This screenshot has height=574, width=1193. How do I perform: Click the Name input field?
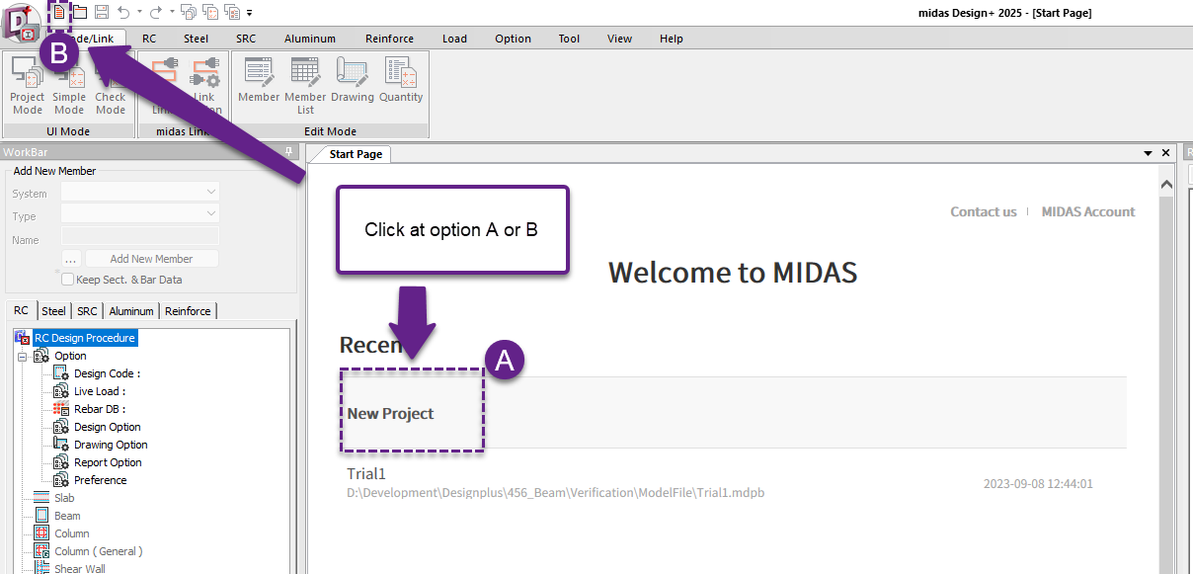pos(140,236)
